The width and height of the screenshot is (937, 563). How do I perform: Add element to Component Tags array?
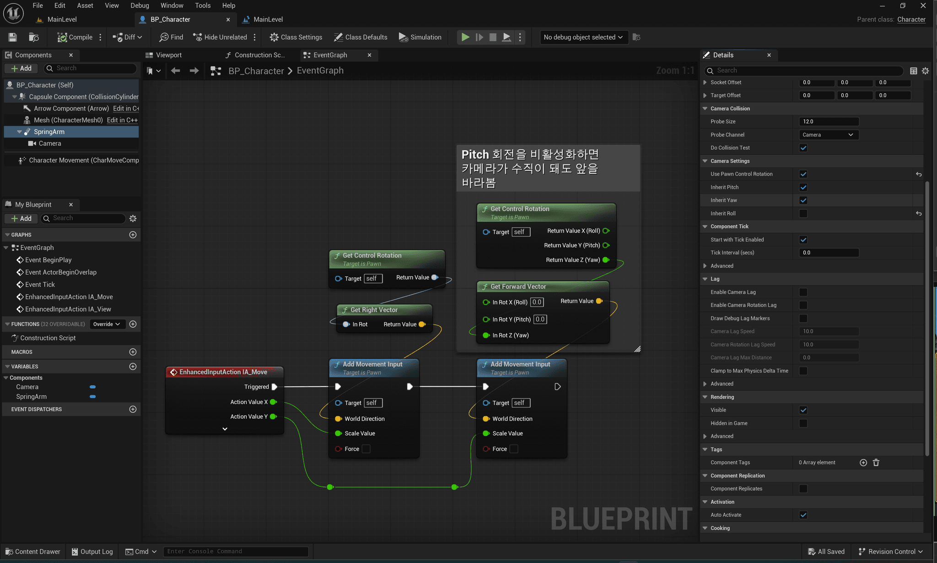pyautogui.click(x=863, y=462)
